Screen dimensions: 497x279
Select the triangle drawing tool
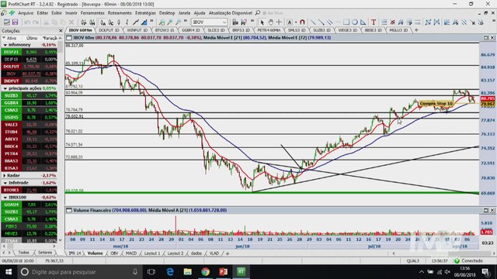363,22
